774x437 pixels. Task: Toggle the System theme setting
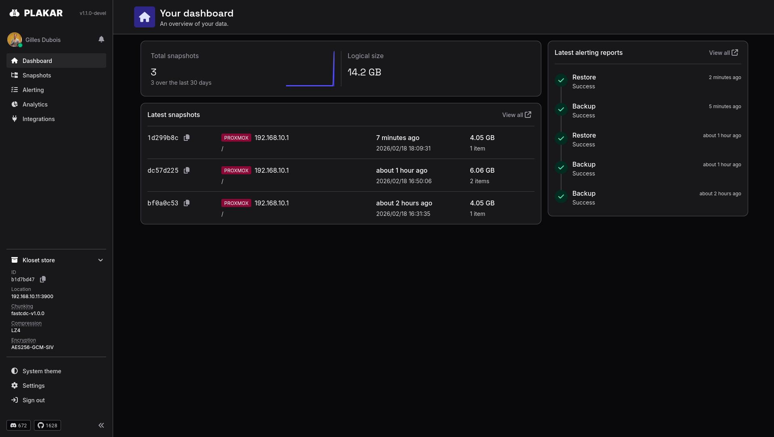coord(42,371)
